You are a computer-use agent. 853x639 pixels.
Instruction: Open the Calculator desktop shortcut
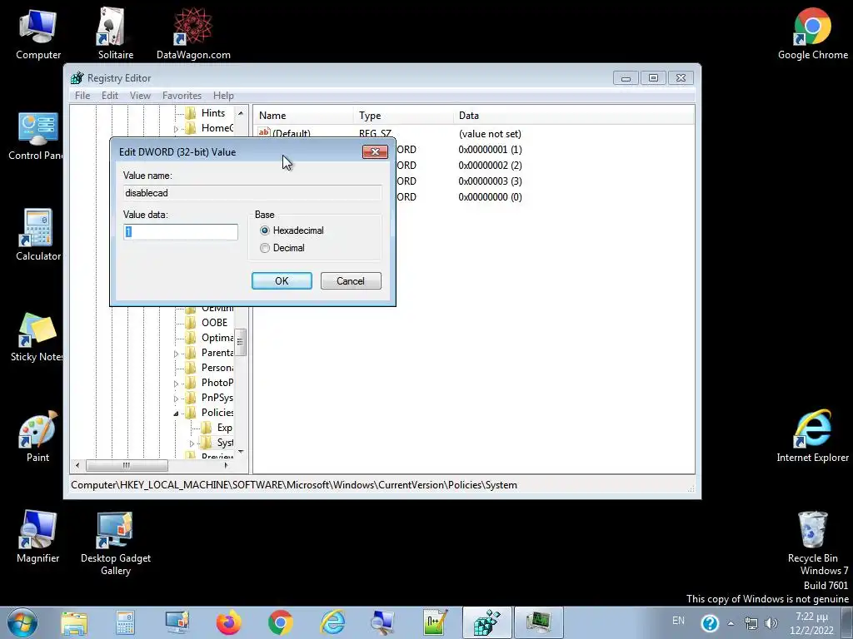pos(37,235)
